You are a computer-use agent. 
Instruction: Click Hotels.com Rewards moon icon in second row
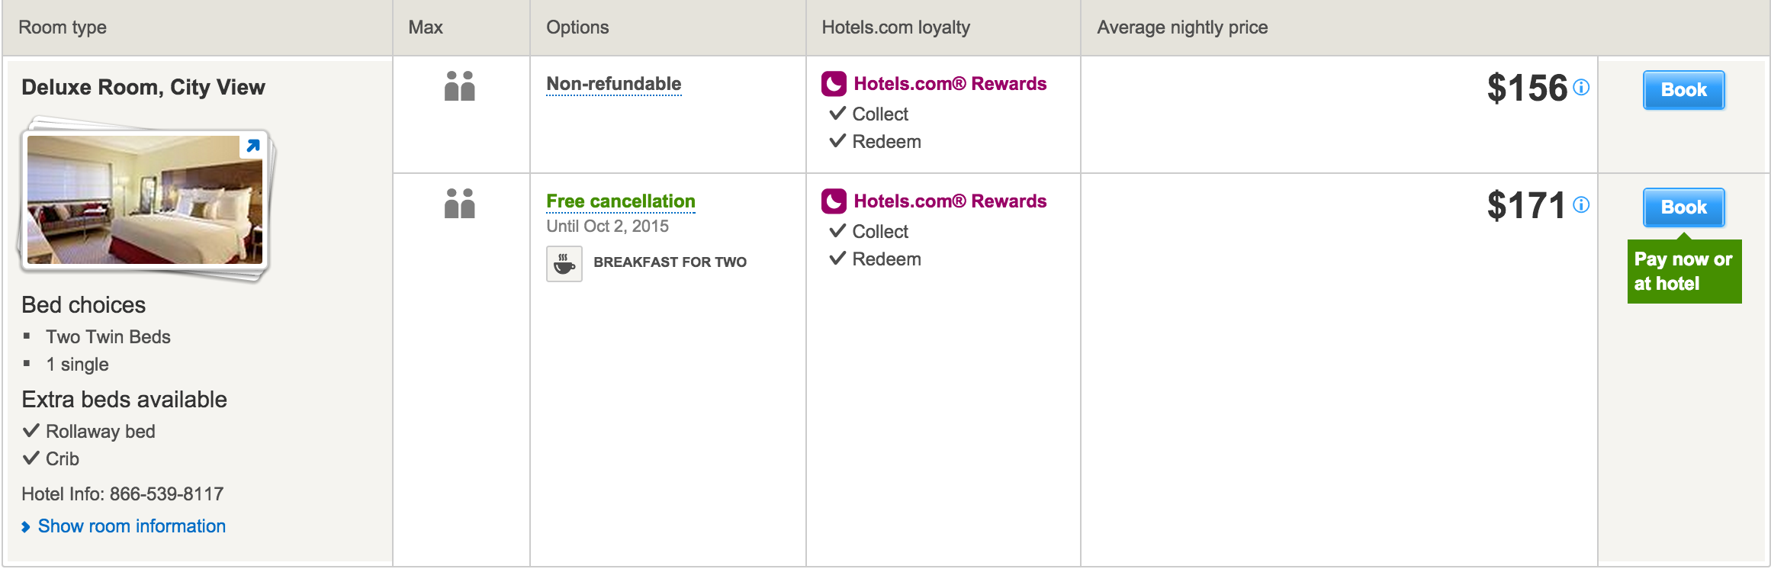click(834, 201)
